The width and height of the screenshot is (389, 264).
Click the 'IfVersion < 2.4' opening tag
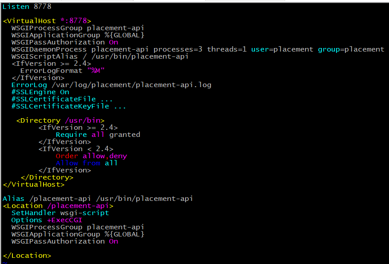[x=76, y=149]
